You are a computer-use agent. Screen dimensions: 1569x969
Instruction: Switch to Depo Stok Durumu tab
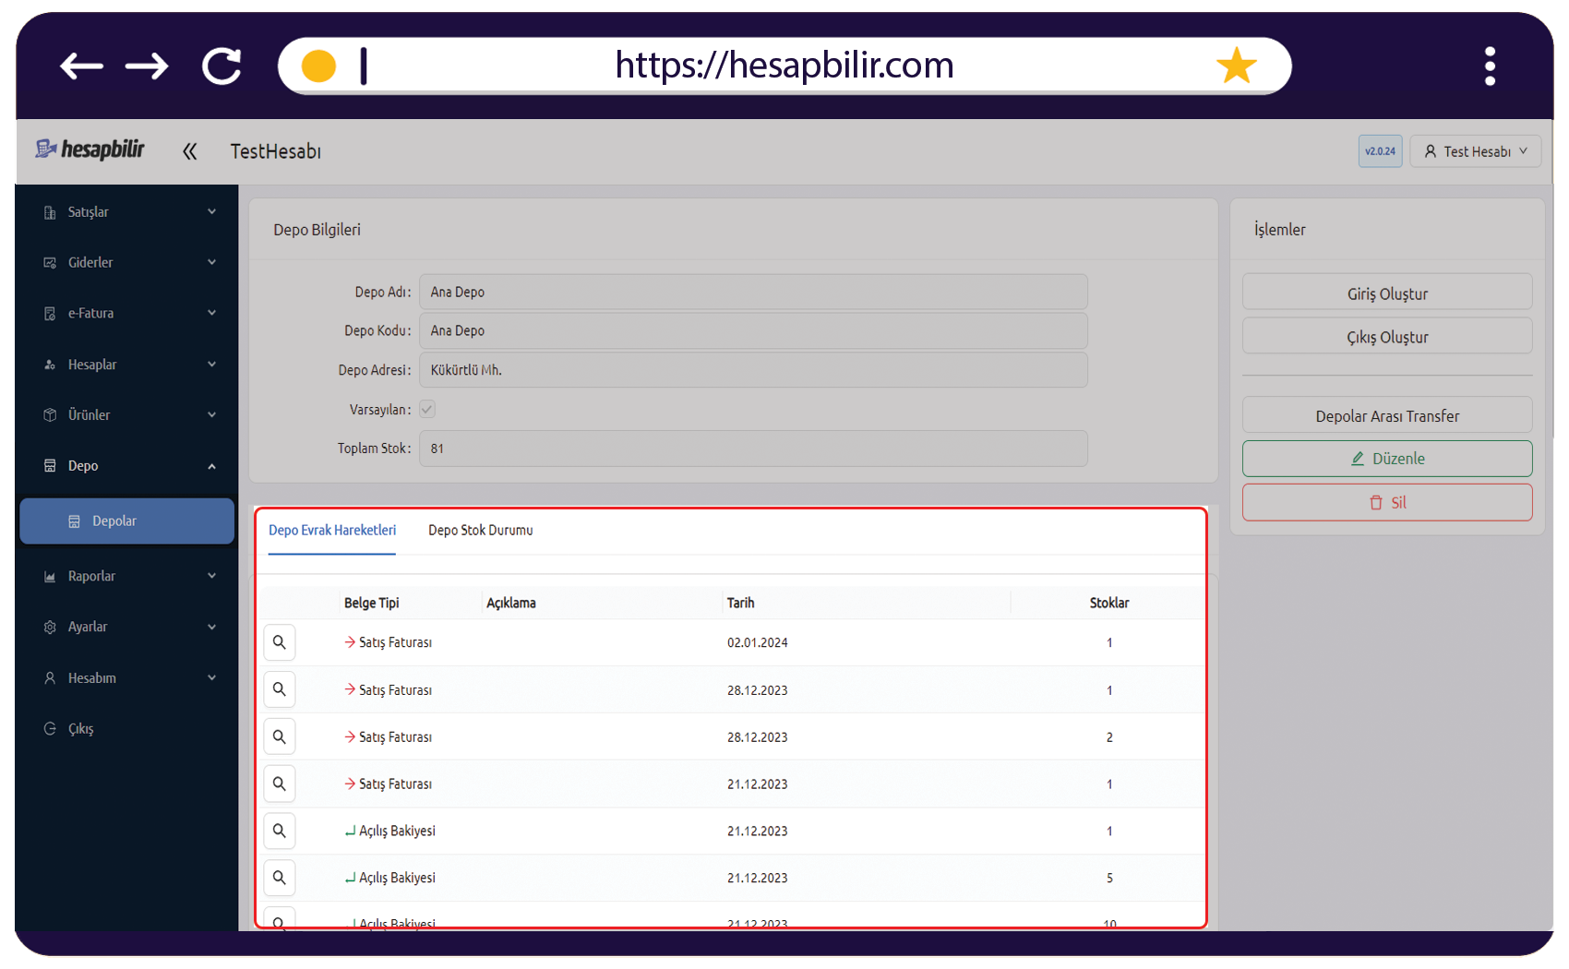[481, 530]
